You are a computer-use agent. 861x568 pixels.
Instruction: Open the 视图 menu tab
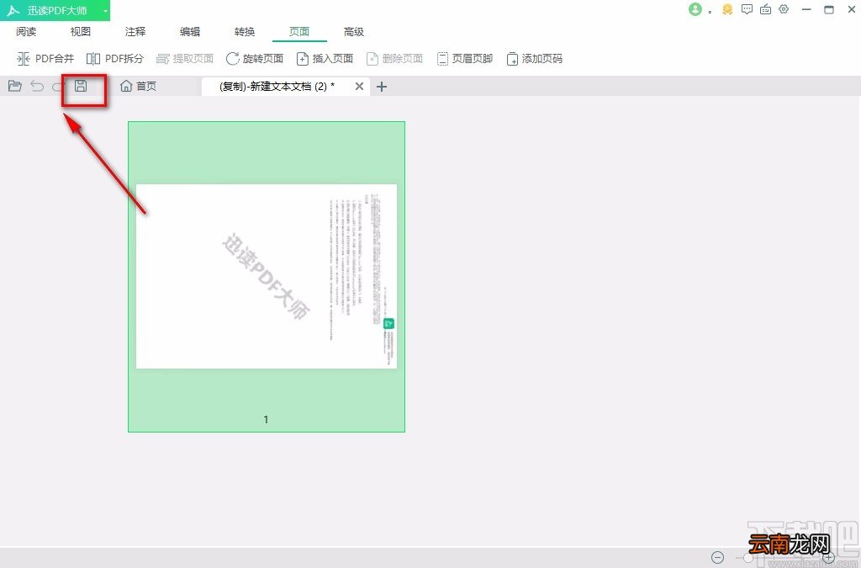[80, 32]
